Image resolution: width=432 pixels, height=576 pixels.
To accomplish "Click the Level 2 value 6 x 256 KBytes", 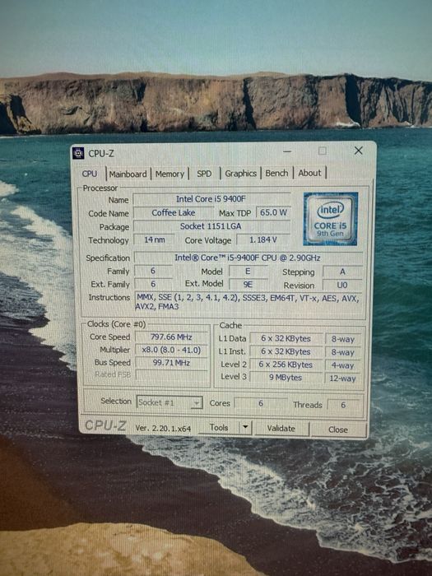I will coord(286,365).
